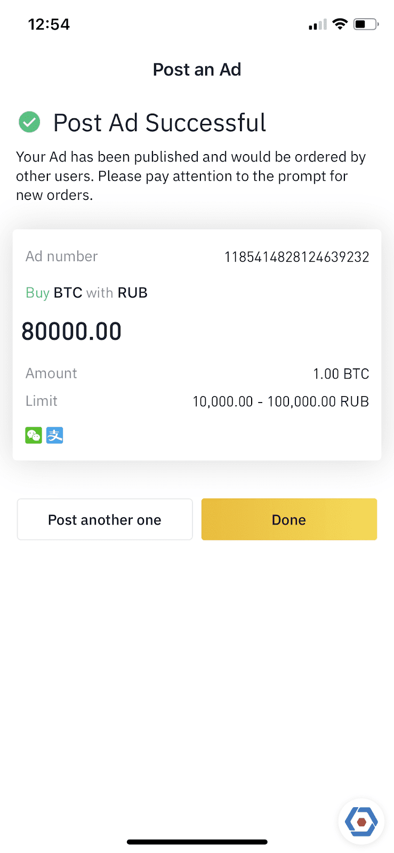Tap the Post Ad Successful heading
This screenshot has width=394, height=853.
click(160, 123)
